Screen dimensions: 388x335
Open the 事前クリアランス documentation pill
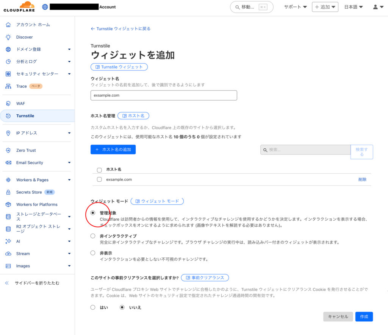(x=205, y=277)
